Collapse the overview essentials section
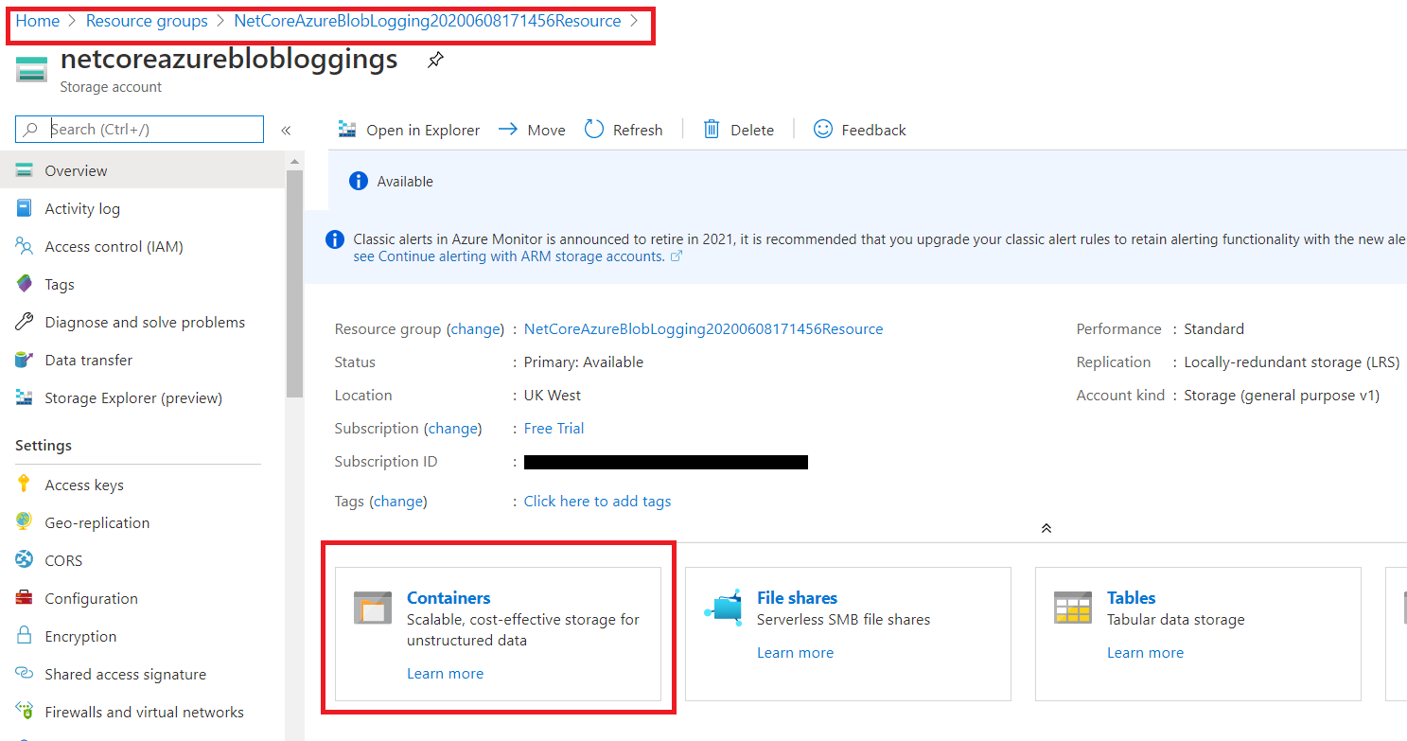This screenshot has width=1407, height=741. pyautogui.click(x=1046, y=527)
